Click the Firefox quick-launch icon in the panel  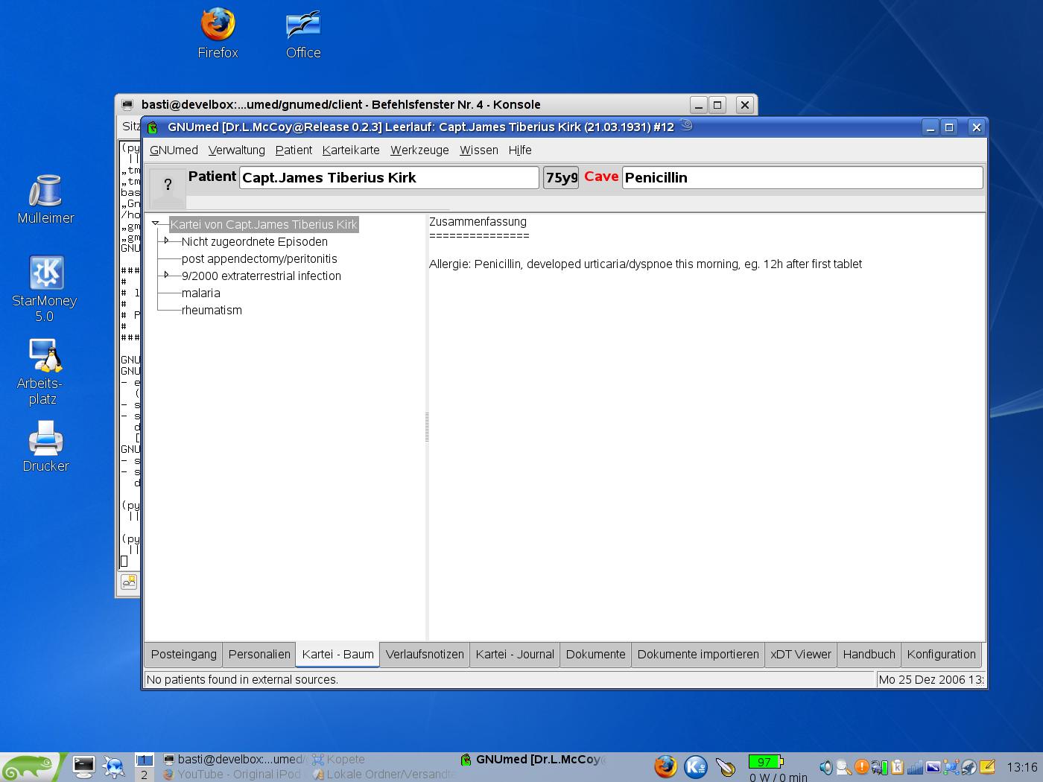coord(666,766)
